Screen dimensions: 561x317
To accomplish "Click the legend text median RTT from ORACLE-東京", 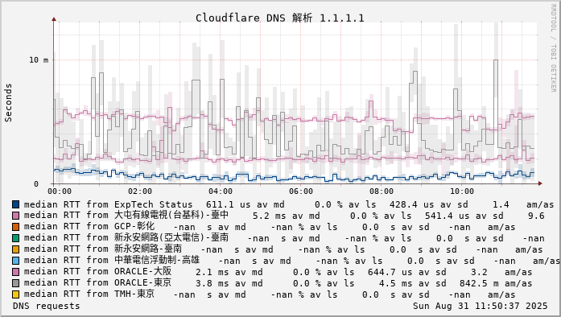I will (97, 282).
